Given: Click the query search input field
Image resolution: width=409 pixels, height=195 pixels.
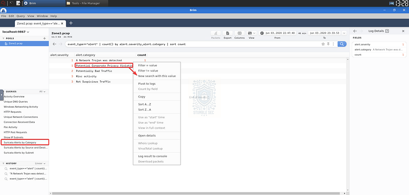Looking at the screenshot, I should point(193,44).
